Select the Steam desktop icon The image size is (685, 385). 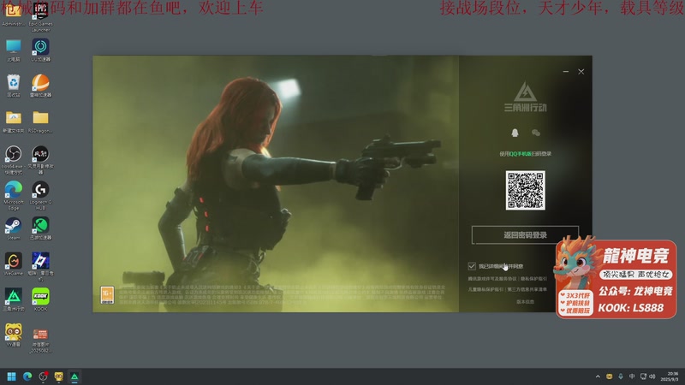coord(13,228)
